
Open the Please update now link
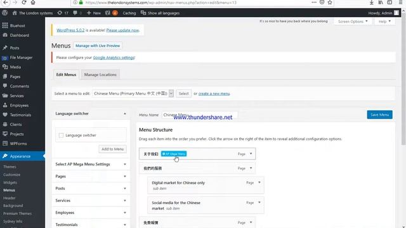click(122, 30)
